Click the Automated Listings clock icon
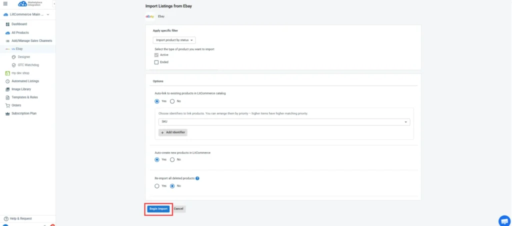The image size is (512, 226). click(x=8, y=81)
